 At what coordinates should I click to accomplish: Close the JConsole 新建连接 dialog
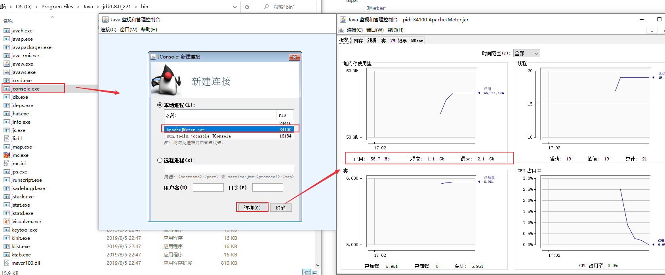(294, 57)
